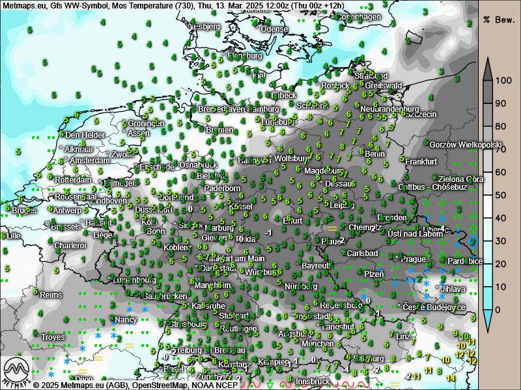Click the Gorzów Wielkopolski label
This screenshot has width=521, height=390.
466,144
